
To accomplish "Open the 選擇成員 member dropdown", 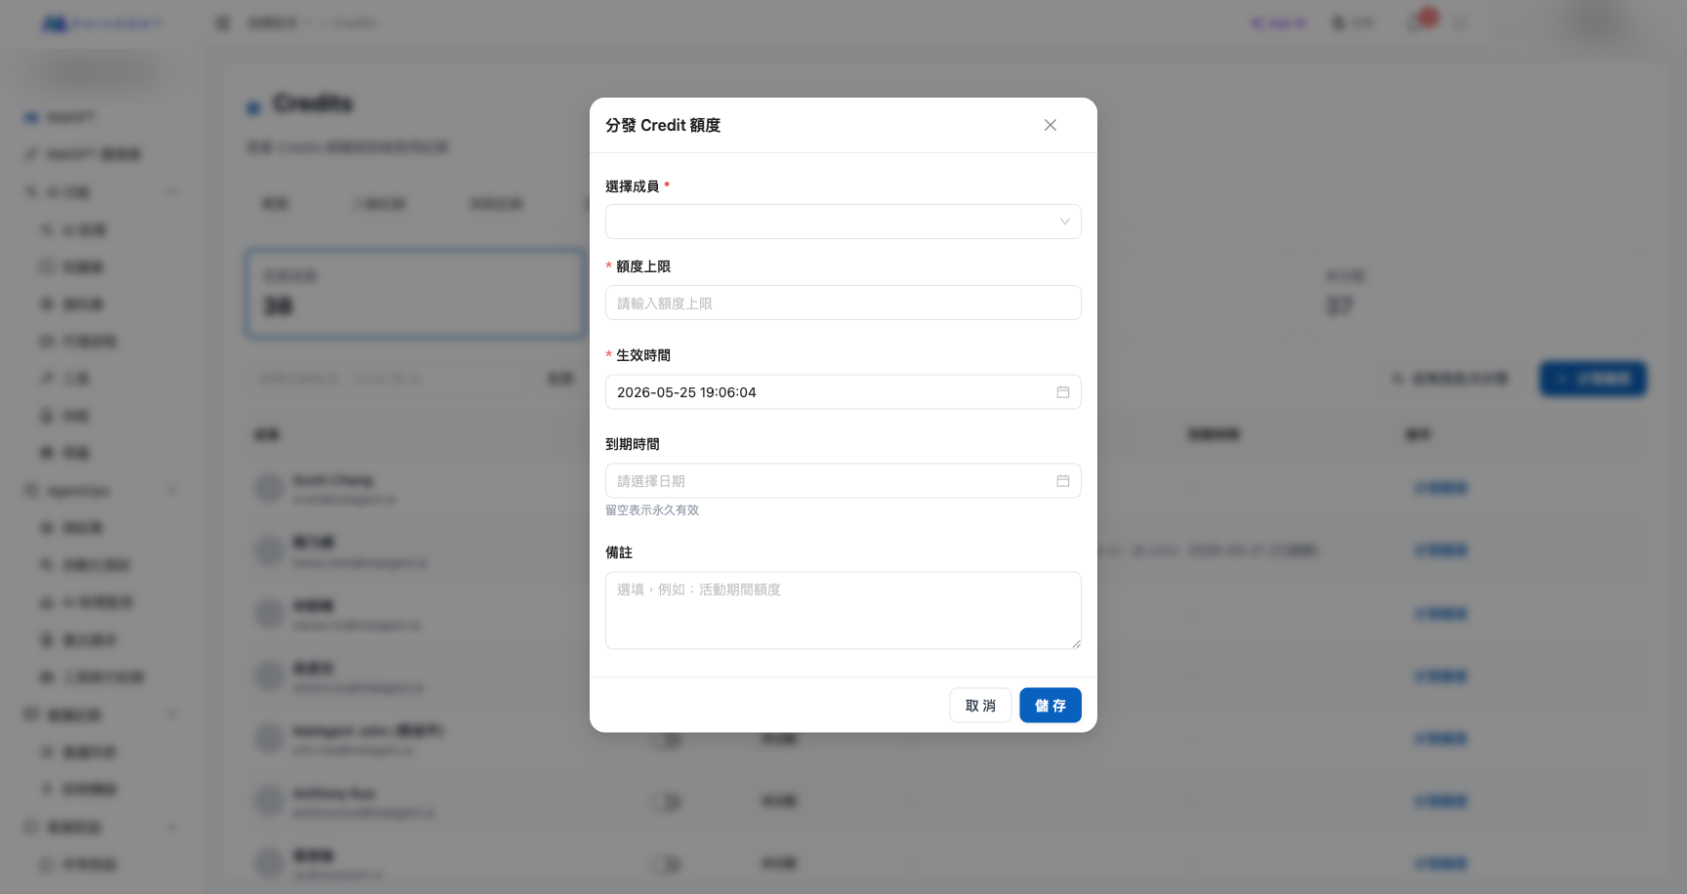I will point(843,222).
